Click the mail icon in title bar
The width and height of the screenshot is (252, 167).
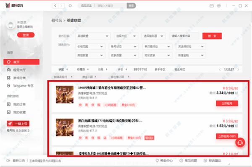coord(212,6)
